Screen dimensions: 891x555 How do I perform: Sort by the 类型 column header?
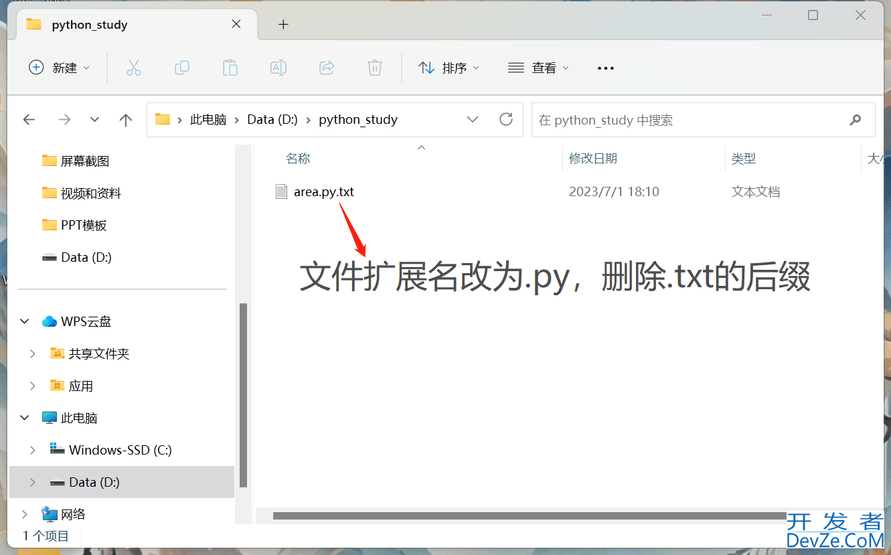[x=744, y=159]
